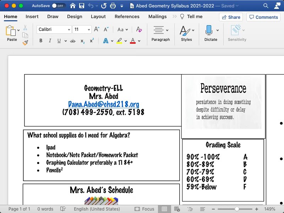Click English (United States) language

pyautogui.click(x=97, y=209)
